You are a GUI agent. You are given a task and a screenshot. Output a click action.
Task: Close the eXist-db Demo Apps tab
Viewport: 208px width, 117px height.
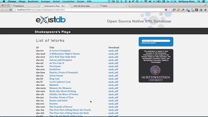click(x=97, y=6)
